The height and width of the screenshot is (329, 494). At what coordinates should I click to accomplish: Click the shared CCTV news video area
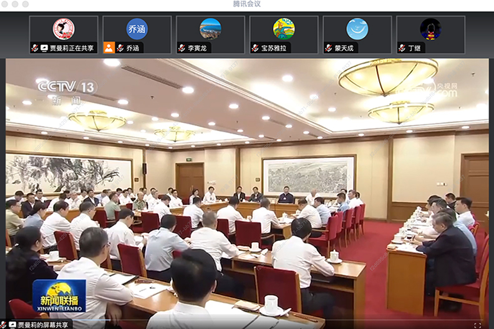tap(247, 187)
